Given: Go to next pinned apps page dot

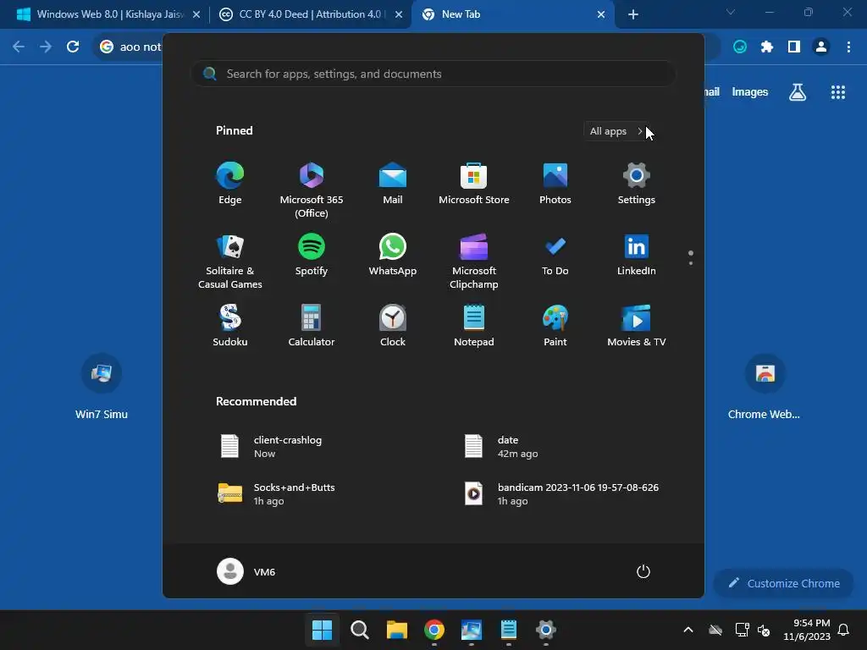Looking at the screenshot, I should pyautogui.click(x=691, y=263).
